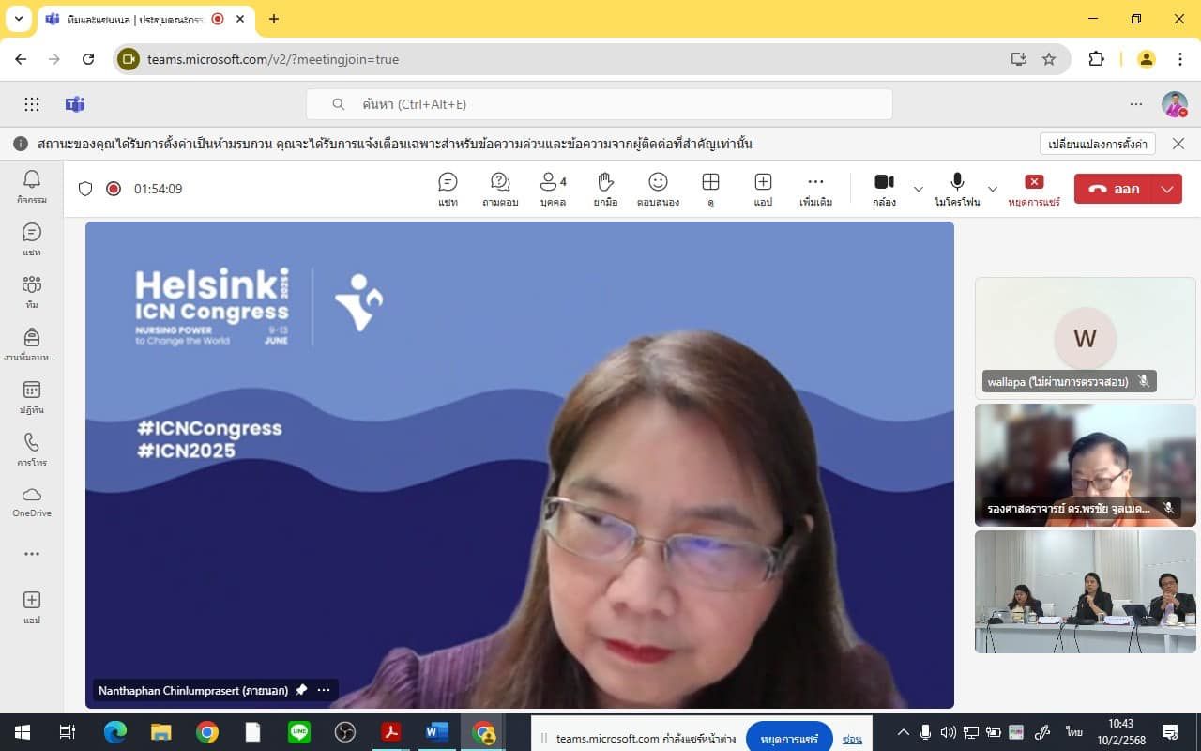
Task: Toggle the camera on or off
Action: [x=884, y=189]
